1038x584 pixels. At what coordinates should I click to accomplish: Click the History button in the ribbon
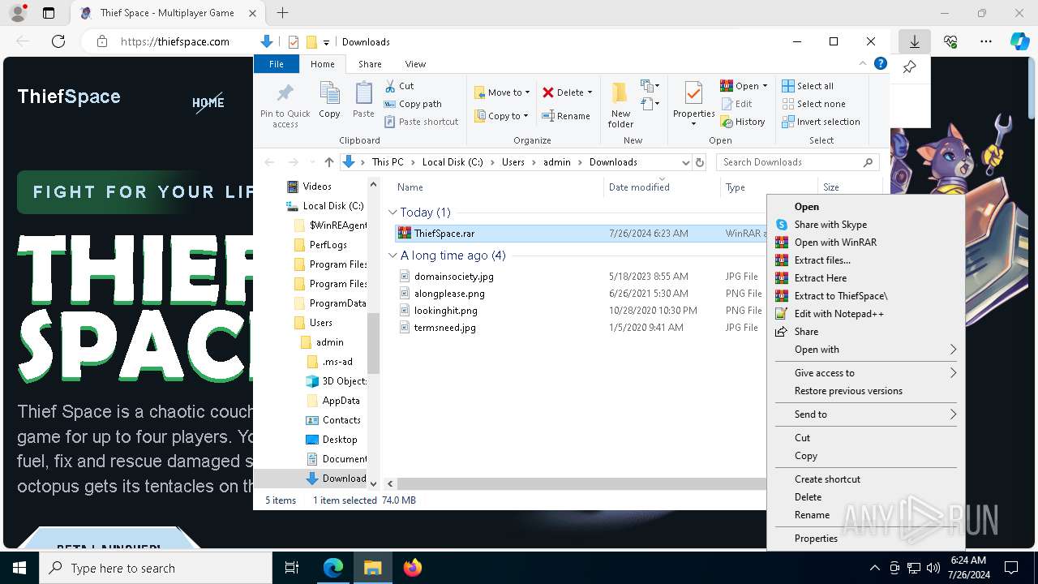(x=742, y=122)
